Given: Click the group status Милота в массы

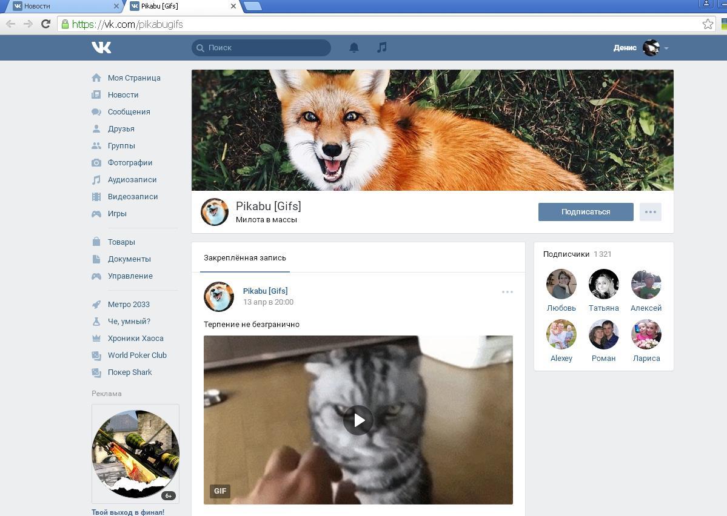Looking at the screenshot, I should 266,220.
